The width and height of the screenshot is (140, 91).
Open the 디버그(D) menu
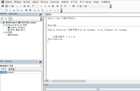coord(54,2)
